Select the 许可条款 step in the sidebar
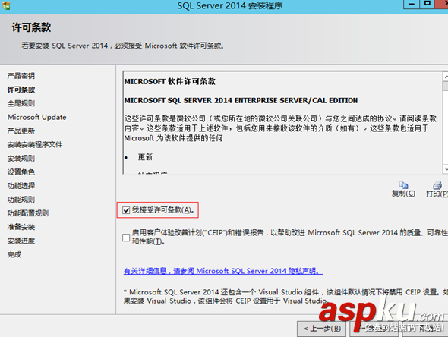This screenshot has height=337, width=448. point(21,90)
